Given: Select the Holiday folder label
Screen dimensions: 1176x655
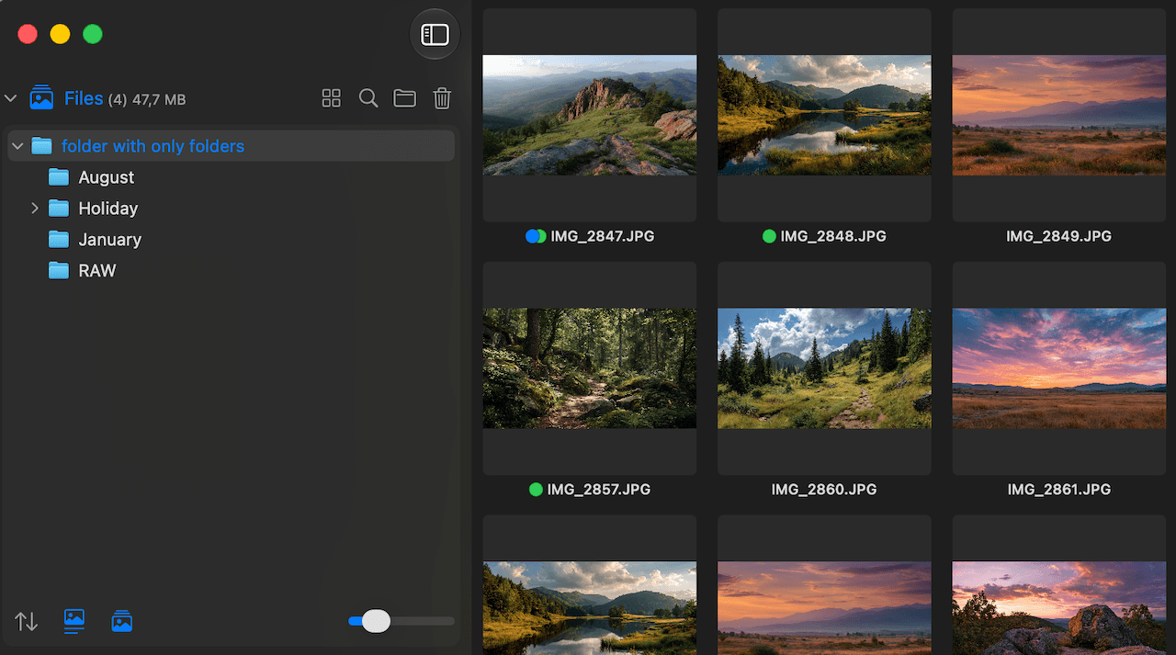Looking at the screenshot, I should coord(108,209).
